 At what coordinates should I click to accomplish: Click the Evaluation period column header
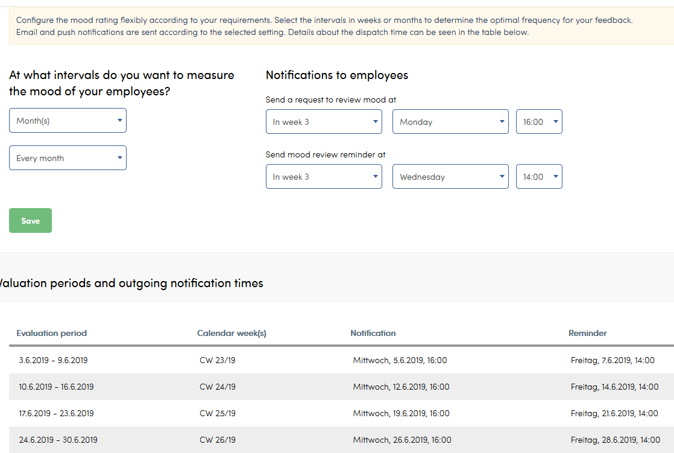pyautogui.click(x=52, y=333)
